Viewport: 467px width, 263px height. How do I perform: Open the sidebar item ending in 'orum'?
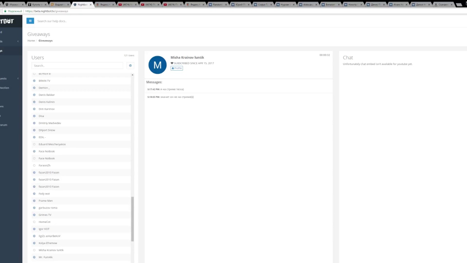(x=4, y=125)
